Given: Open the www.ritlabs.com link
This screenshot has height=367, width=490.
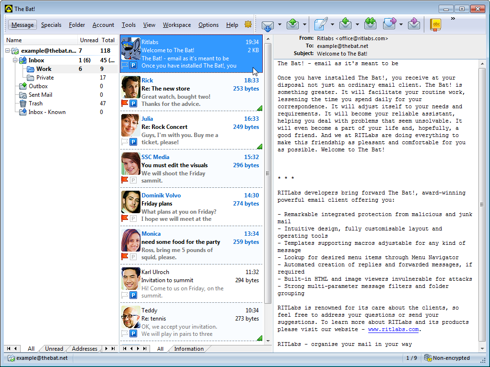Looking at the screenshot, I should pyautogui.click(x=394, y=330).
